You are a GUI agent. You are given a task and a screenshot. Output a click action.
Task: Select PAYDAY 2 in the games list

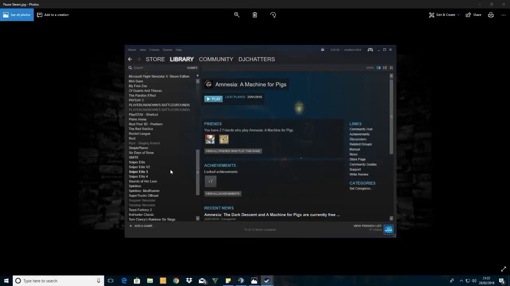tap(136, 100)
